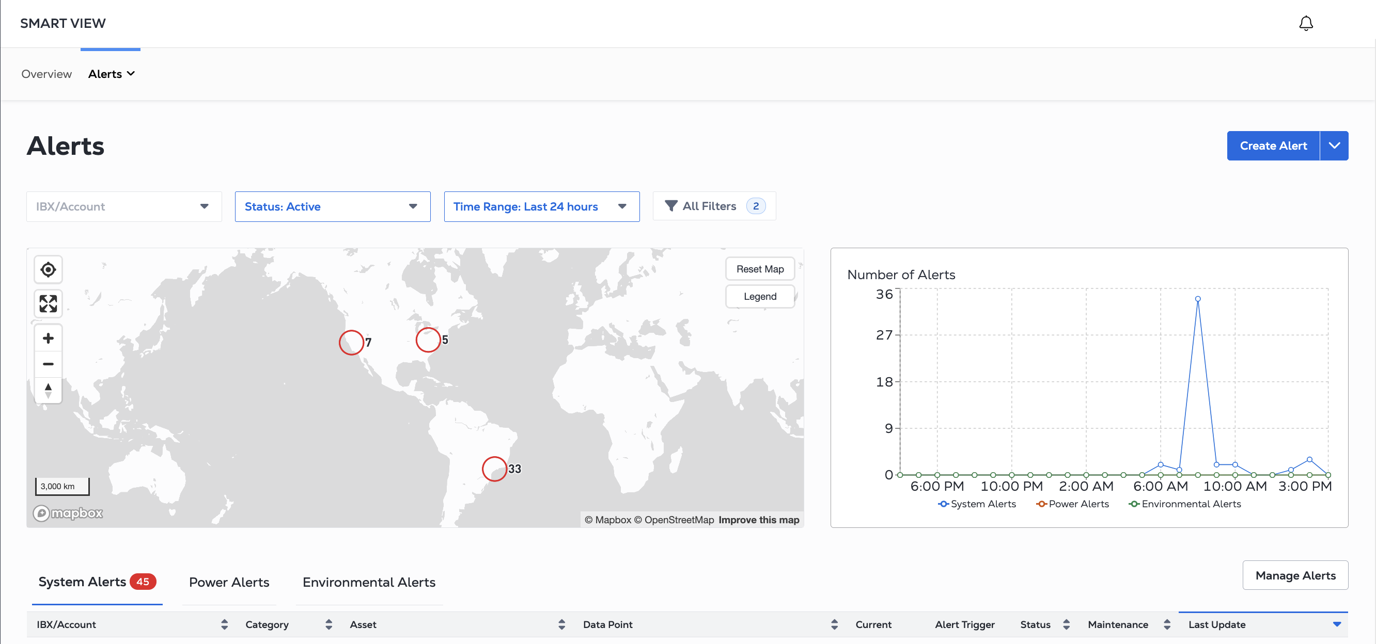Sort by Asset column arrows
Image resolution: width=1376 pixels, height=644 pixels.
tap(561, 624)
